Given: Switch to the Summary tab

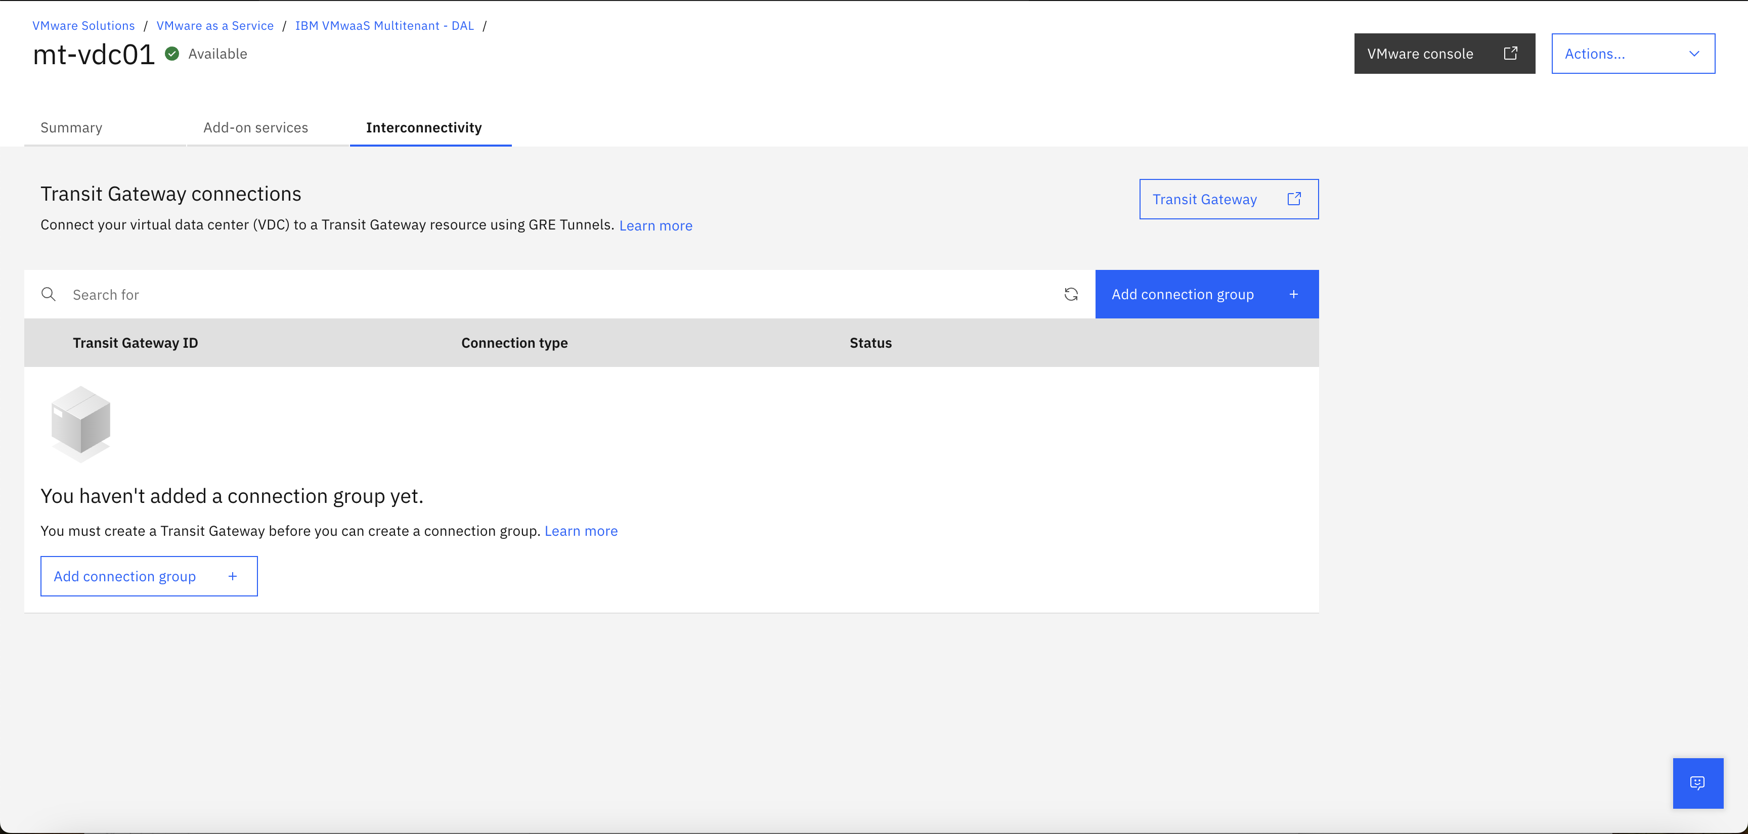Looking at the screenshot, I should 71,127.
